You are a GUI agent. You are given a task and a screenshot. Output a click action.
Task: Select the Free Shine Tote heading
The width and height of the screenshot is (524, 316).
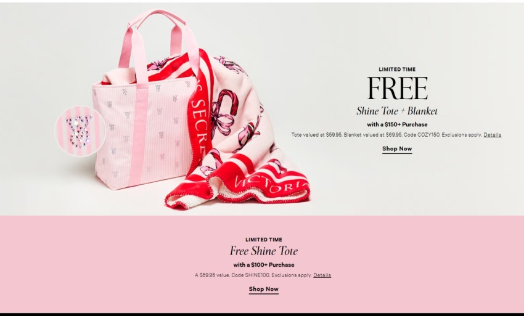(x=264, y=251)
